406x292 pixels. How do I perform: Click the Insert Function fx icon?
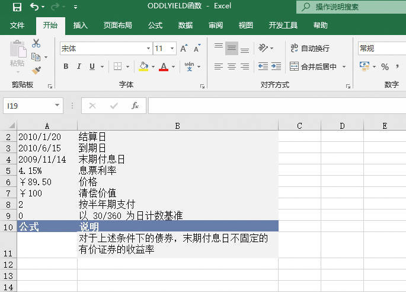point(135,106)
